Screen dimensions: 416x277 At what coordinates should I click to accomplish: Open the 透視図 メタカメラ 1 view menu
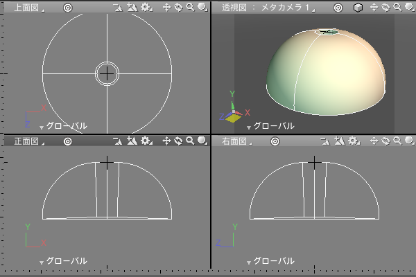[x=267, y=8]
